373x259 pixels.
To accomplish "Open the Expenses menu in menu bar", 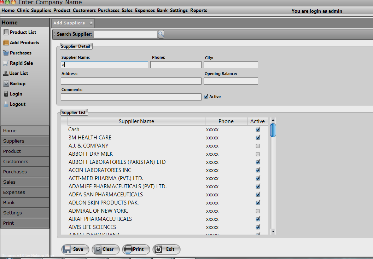I will [145, 11].
